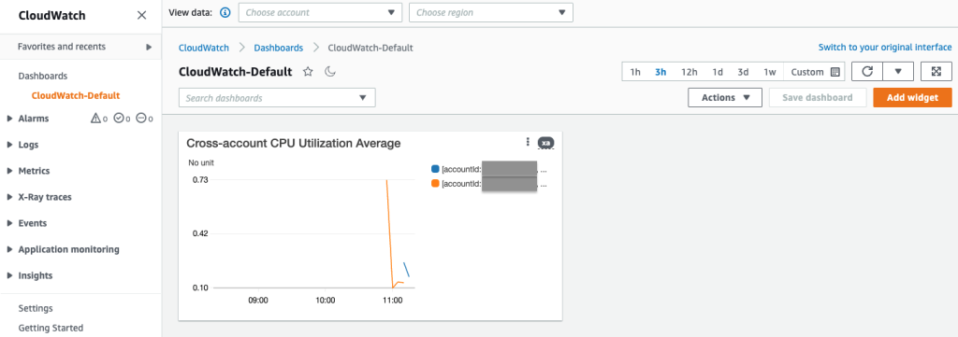Open Settings in sidebar
Screen dimensions: 958x337
pyautogui.click(x=36, y=308)
